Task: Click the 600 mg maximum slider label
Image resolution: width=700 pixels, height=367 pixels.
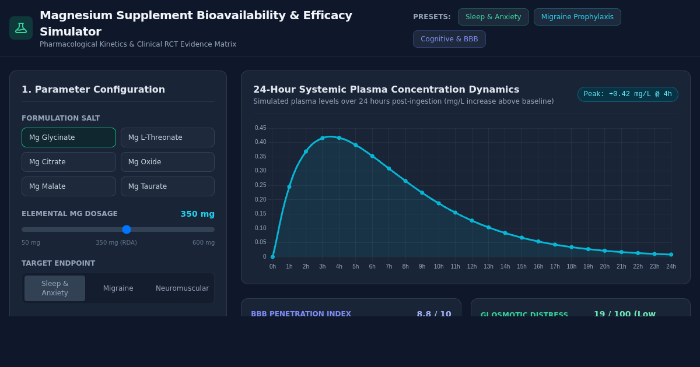Action: pyautogui.click(x=204, y=243)
